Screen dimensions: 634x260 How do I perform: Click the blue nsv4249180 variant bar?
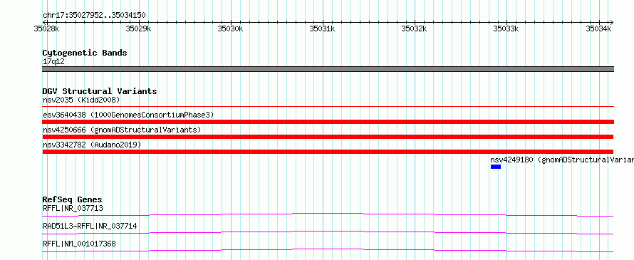[x=496, y=167]
